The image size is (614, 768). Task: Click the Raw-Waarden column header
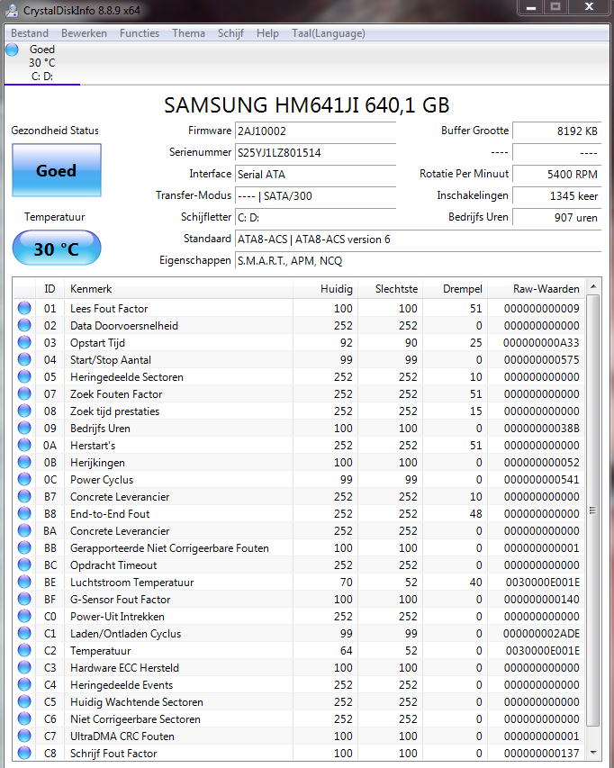point(537,289)
